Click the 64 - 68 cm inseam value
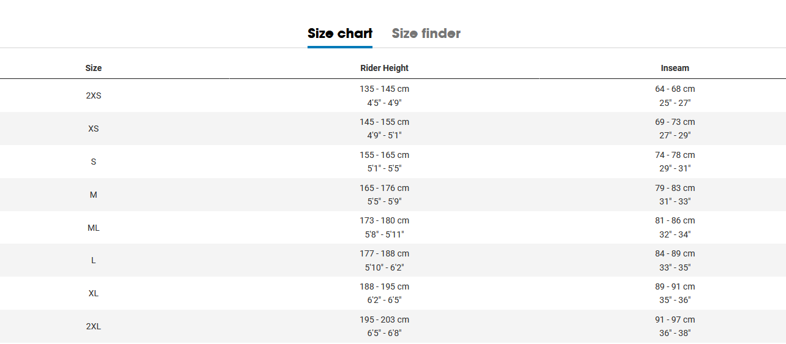 [675, 89]
